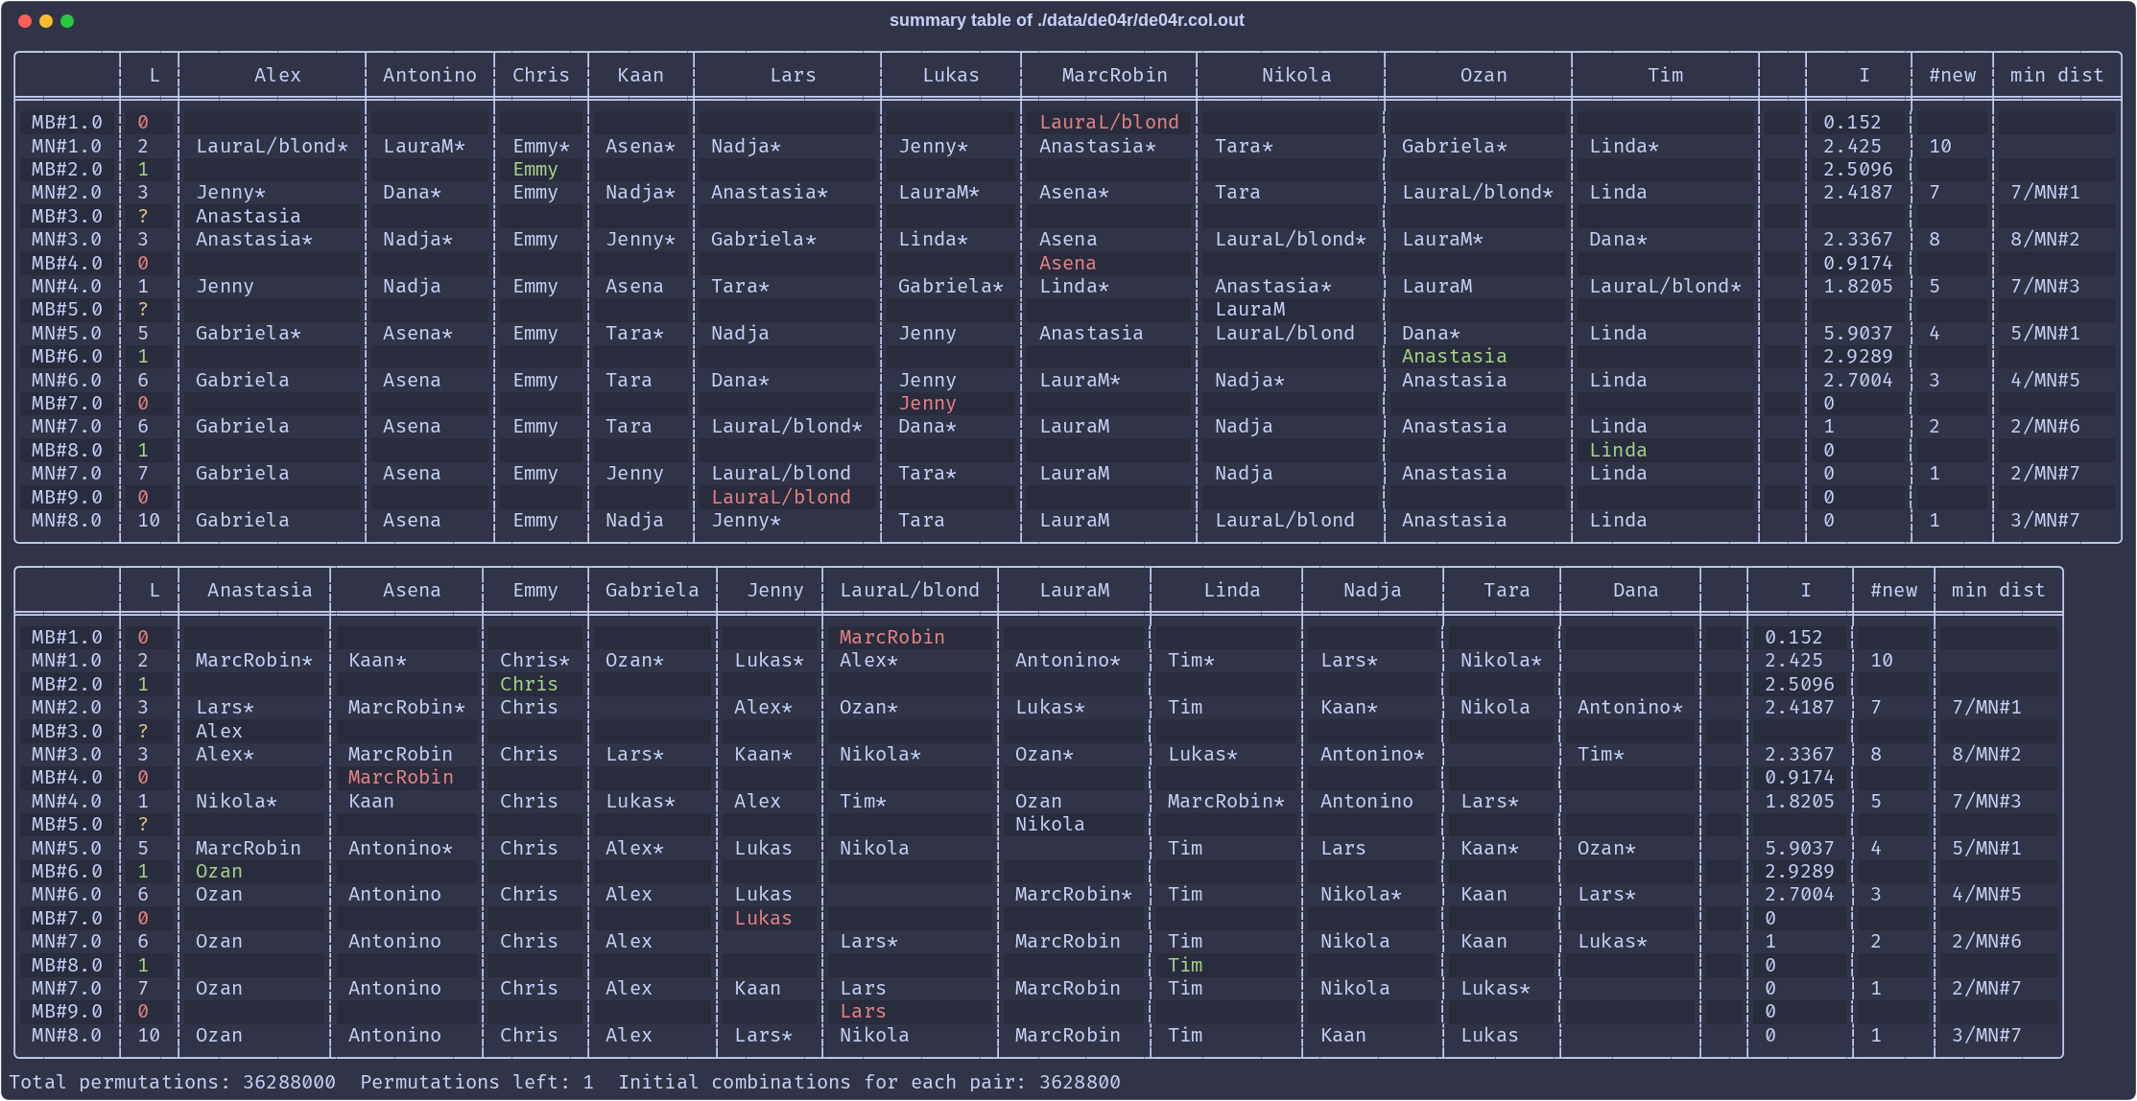
Task: Click 'Gabriela*' under Ozan in top MN#1.0 row
Action: 1454,146
